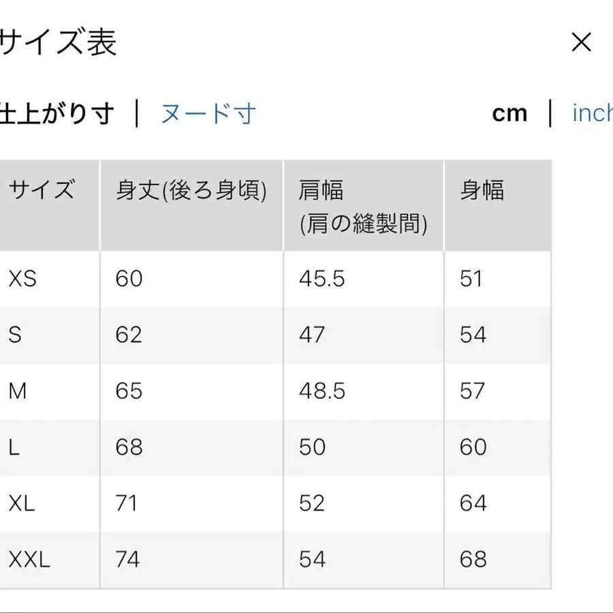Select the S size row
The height and width of the screenshot is (613, 613).
point(15,334)
